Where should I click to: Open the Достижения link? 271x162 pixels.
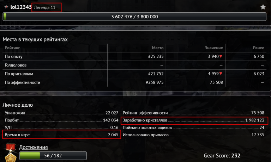click(34, 147)
